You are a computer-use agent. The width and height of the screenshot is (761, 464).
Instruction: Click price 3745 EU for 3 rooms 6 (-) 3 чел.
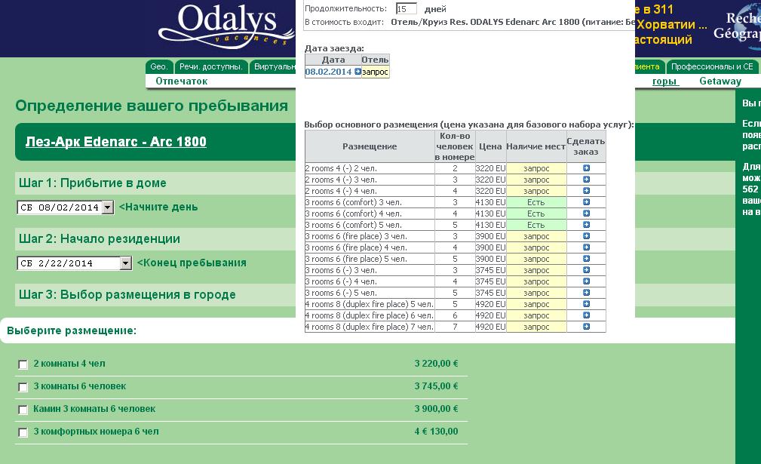[x=491, y=270]
